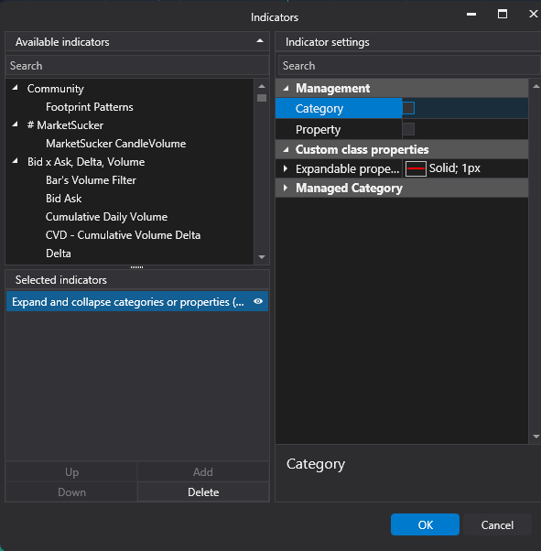This screenshot has width=541, height=551.
Task: Focus the Available indicators search field
Action: (137, 65)
